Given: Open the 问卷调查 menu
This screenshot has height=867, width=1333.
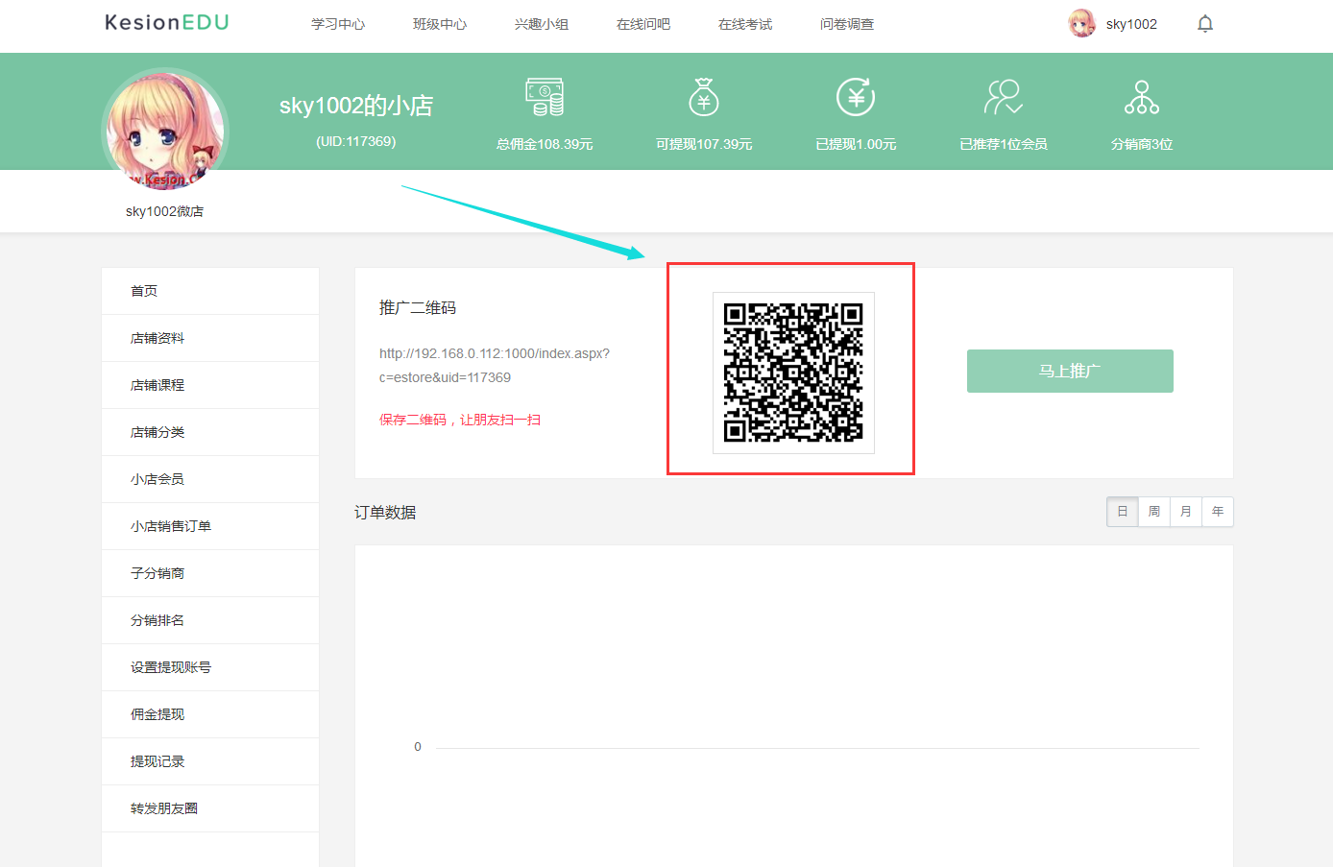Looking at the screenshot, I should [848, 24].
